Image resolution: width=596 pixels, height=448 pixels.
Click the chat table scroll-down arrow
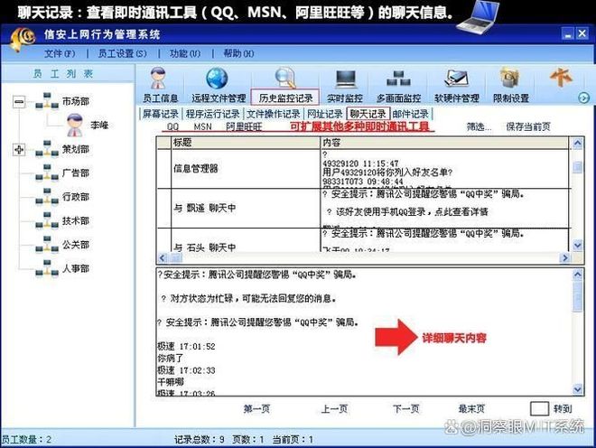click(x=577, y=246)
